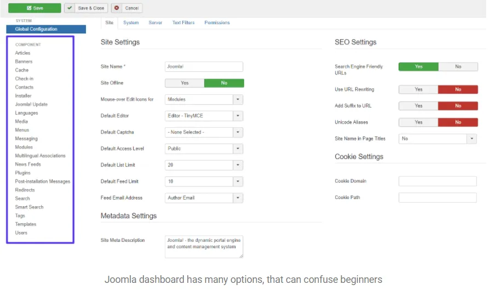
Task: Open Messaging in the component list
Action: tap(26, 139)
